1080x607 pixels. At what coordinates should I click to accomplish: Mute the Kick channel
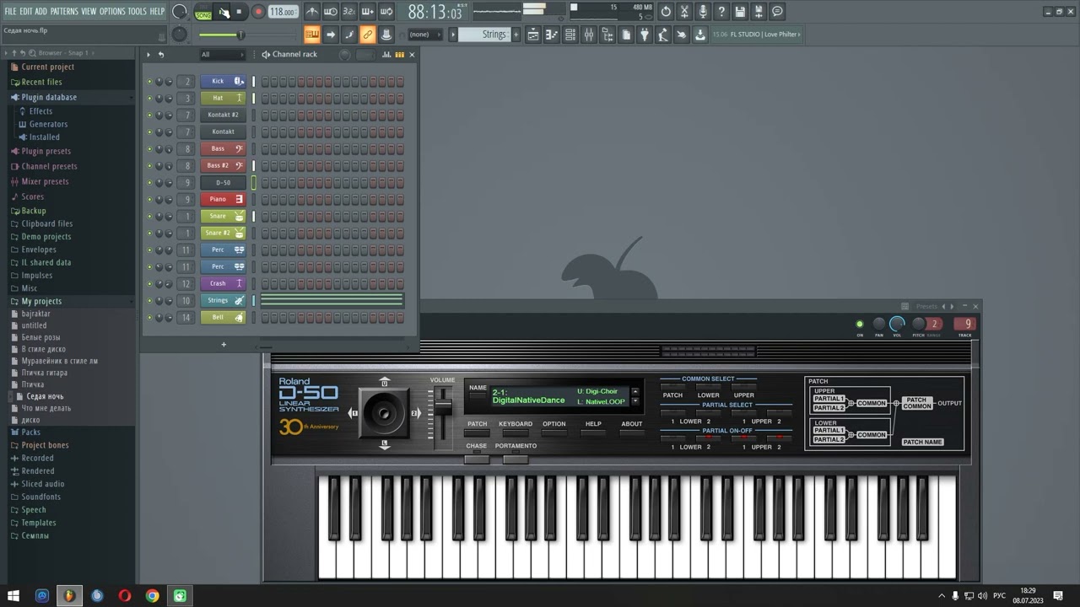[150, 81]
